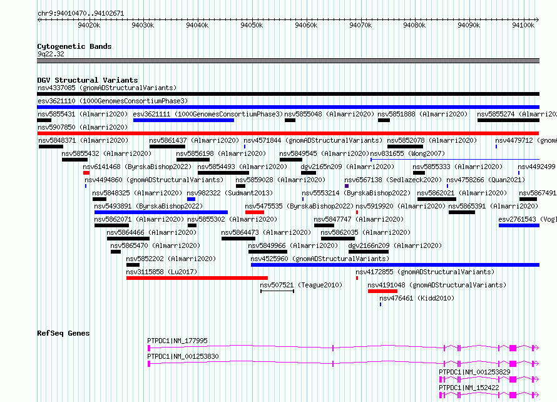Click the nsv5861437 (Almarri2020) label
This screenshot has height=402, width=557.
[194, 140]
